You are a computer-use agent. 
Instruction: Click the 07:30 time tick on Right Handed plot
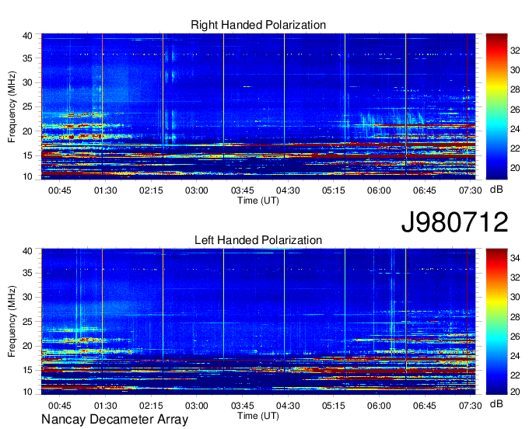click(471, 190)
